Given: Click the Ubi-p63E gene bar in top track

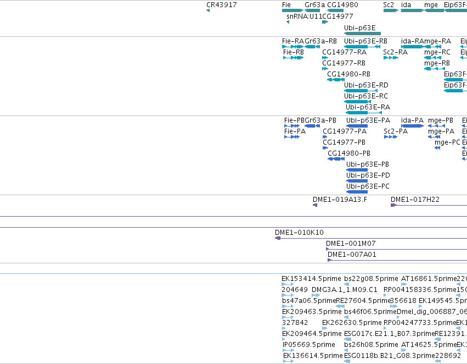Looking at the screenshot, I should pos(363,34).
